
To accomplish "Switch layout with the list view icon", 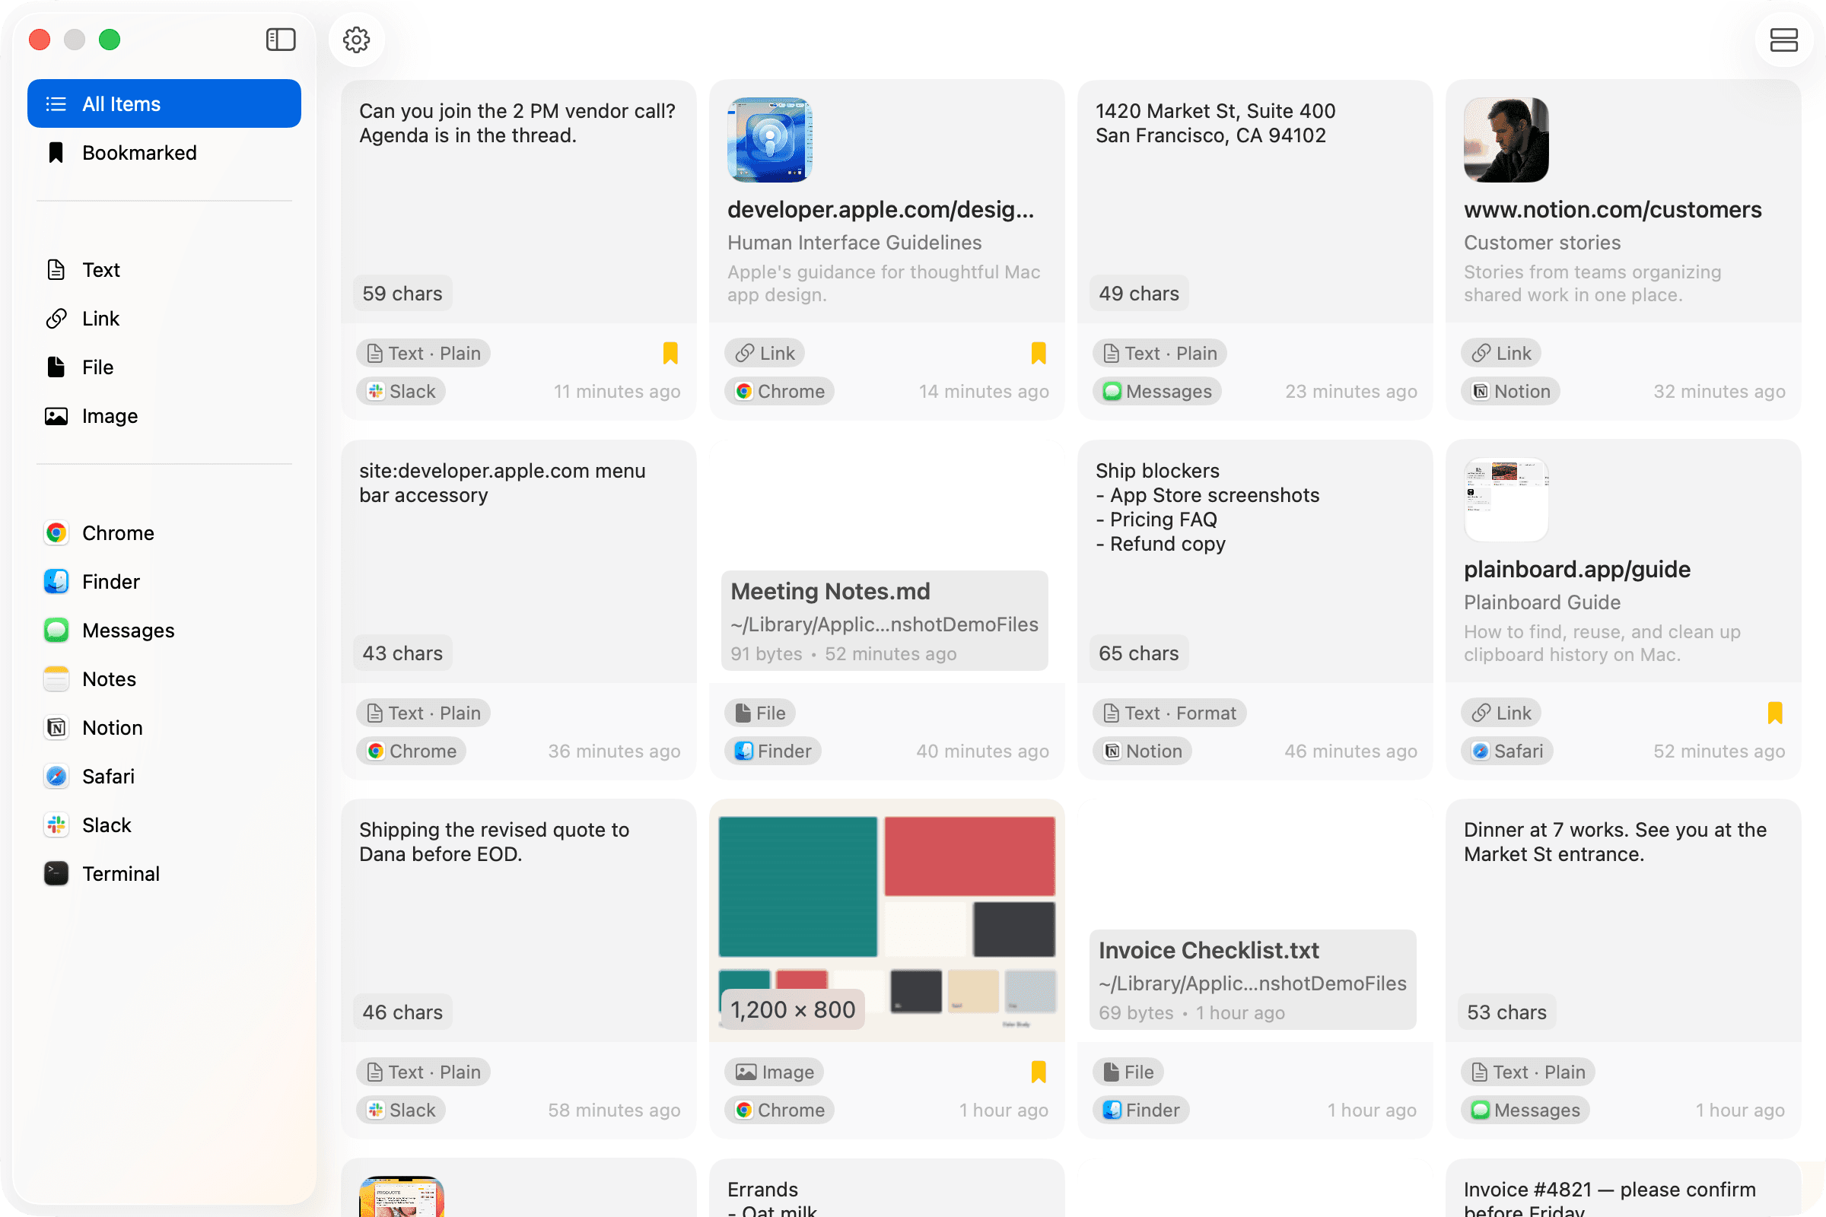I will pos(1783,40).
